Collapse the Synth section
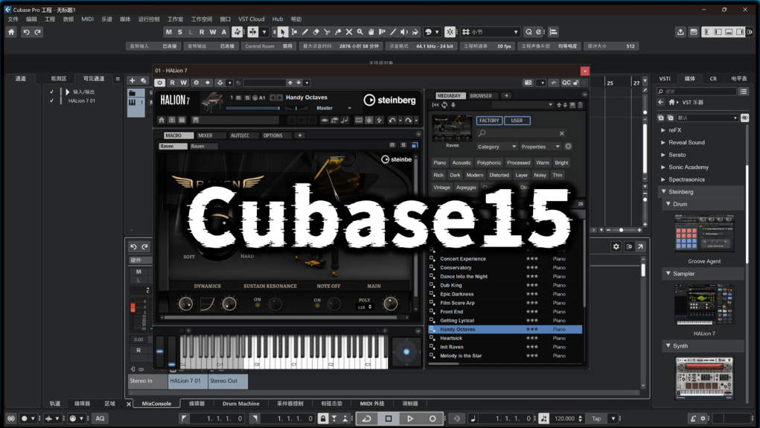 (x=668, y=345)
